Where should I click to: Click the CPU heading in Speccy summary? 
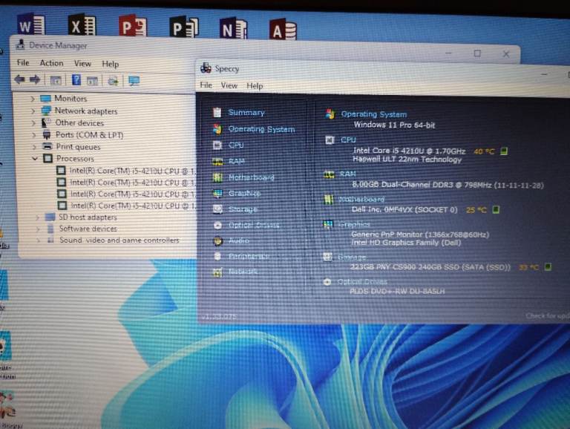point(348,140)
